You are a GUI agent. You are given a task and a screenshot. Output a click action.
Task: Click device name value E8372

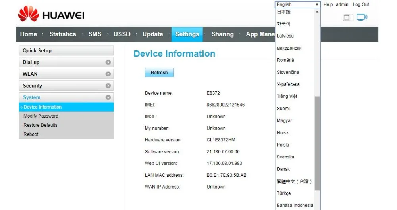click(x=213, y=93)
